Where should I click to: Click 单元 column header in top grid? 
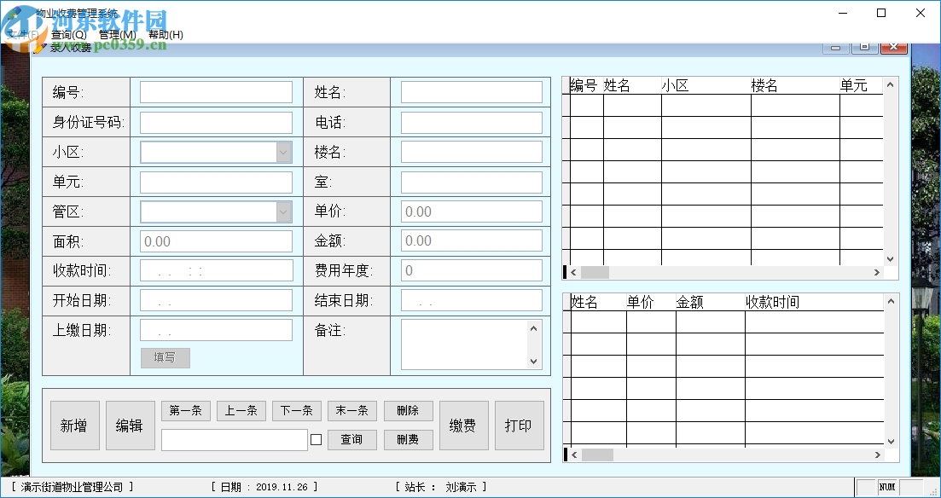(861, 86)
